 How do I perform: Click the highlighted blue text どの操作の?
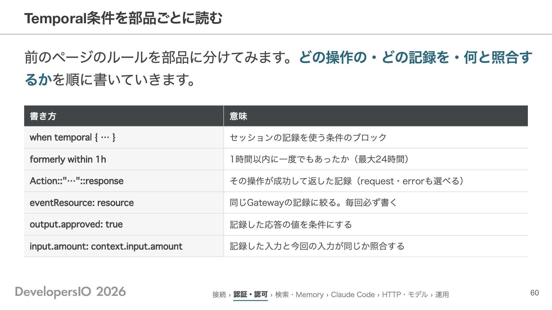pos(333,57)
